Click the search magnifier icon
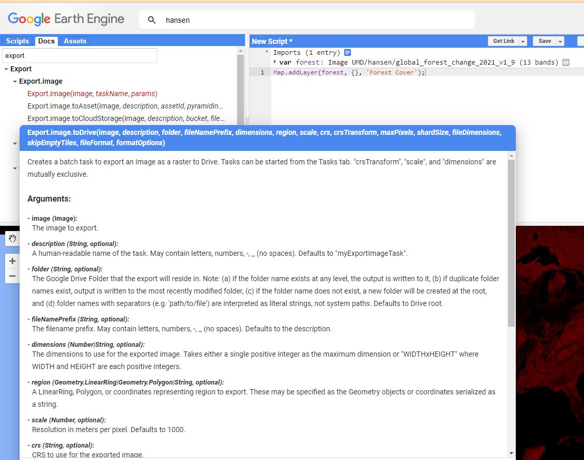The image size is (584, 460). [x=151, y=19]
